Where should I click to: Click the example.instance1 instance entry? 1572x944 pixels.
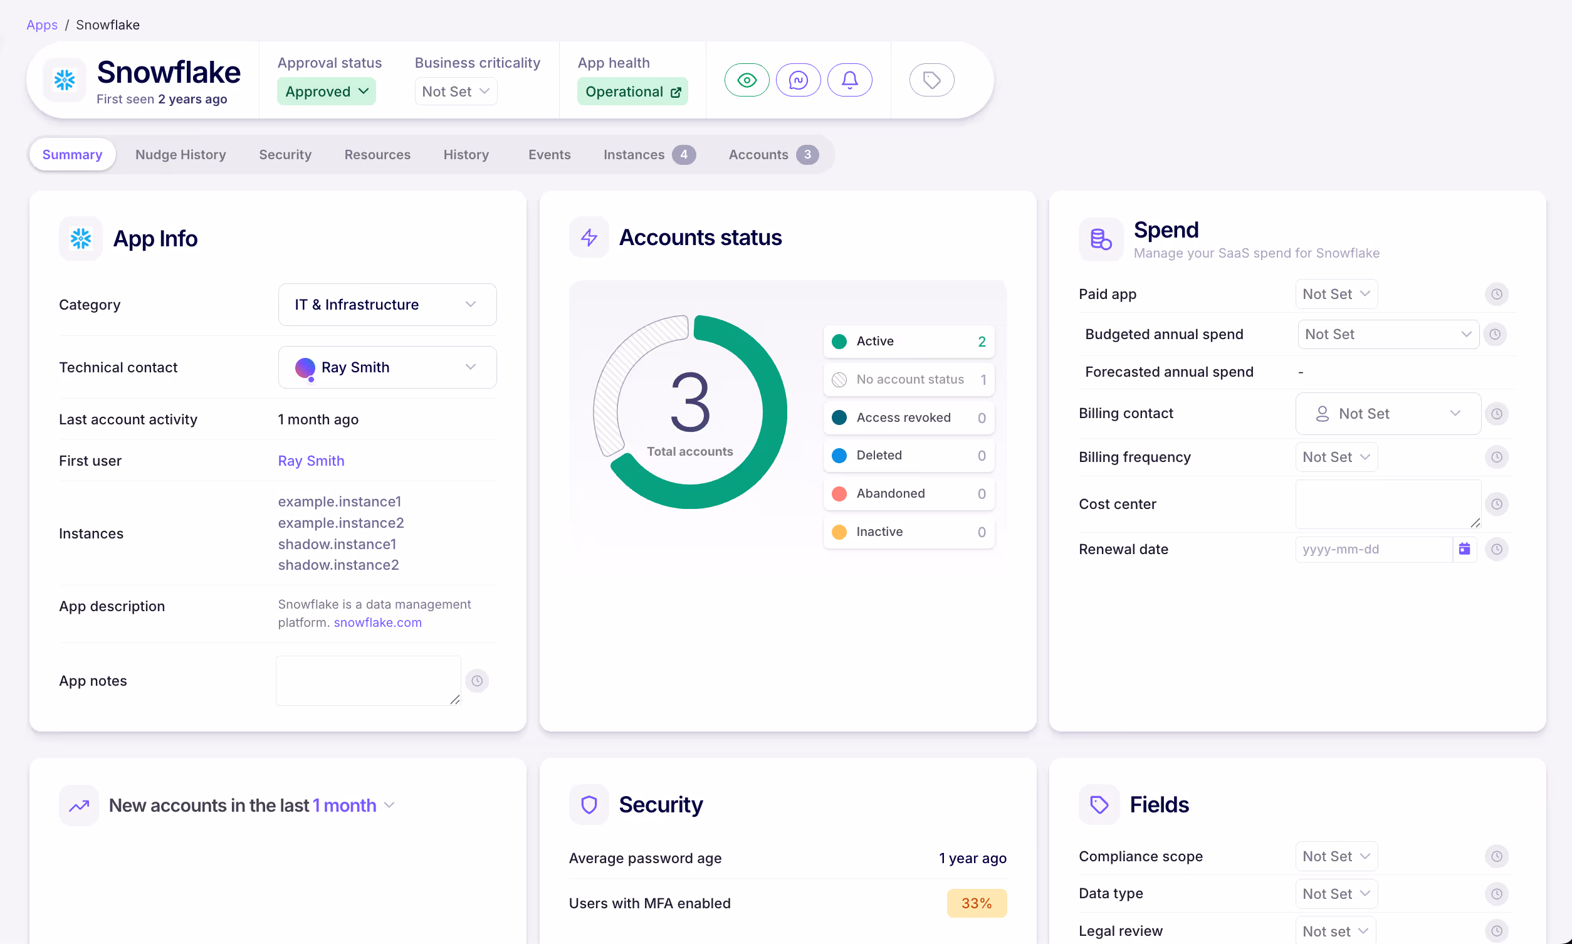(340, 501)
